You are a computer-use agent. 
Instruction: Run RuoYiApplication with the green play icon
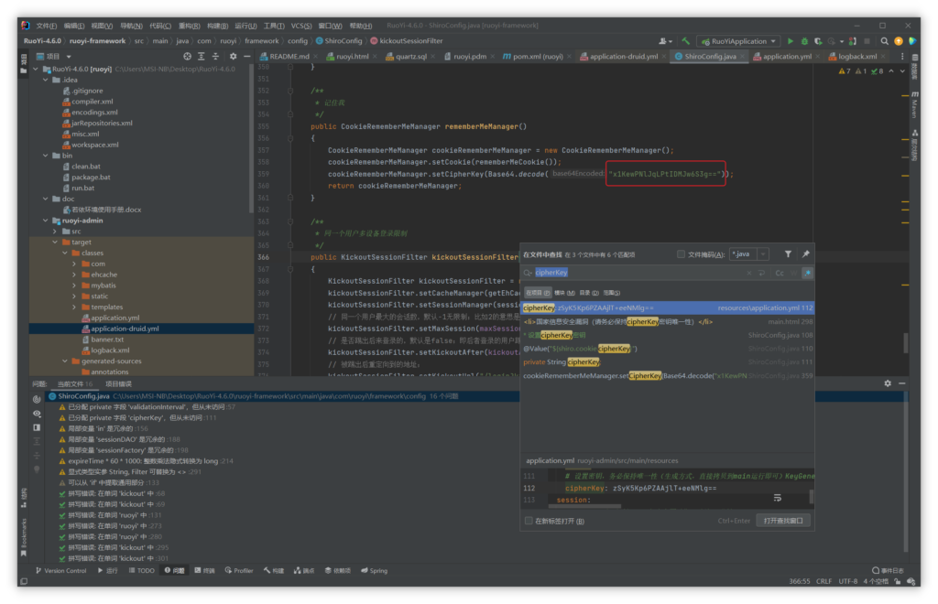coord(791,41)
